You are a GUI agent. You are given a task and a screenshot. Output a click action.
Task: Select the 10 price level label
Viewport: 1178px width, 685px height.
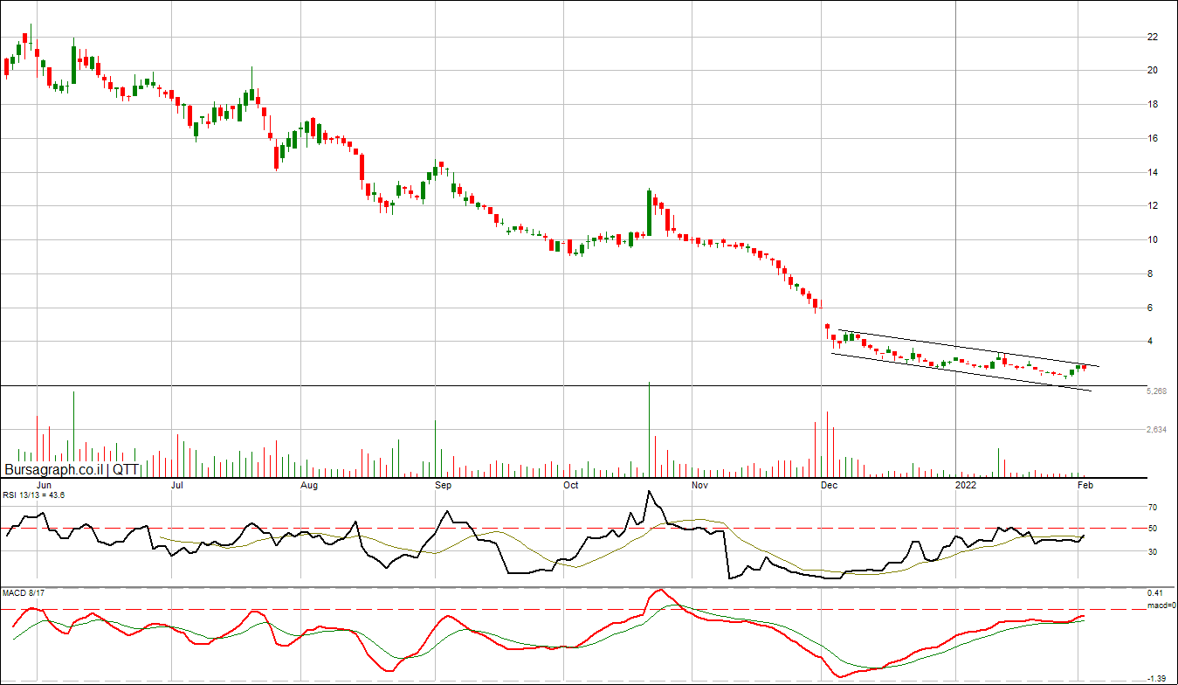point(1153,240)
